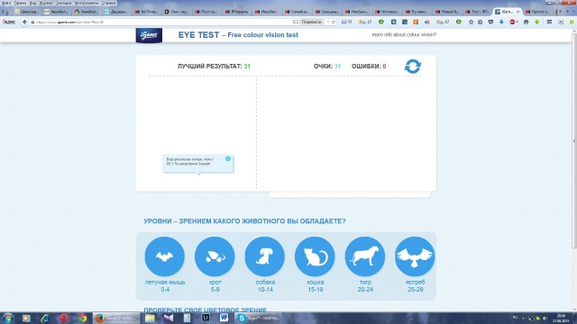Select the hawk (ястреб) level icon
Image resolution: width=577 pixels, height=324 pixels.
coord(415,256)
